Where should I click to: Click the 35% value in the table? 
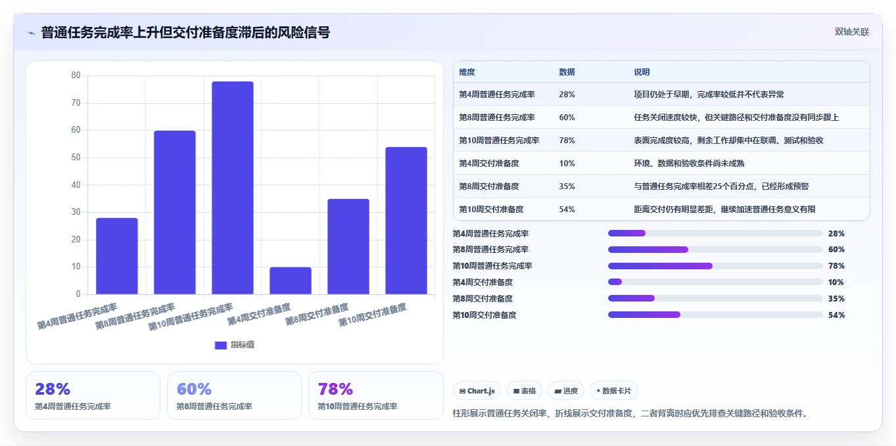coord(567,187)
